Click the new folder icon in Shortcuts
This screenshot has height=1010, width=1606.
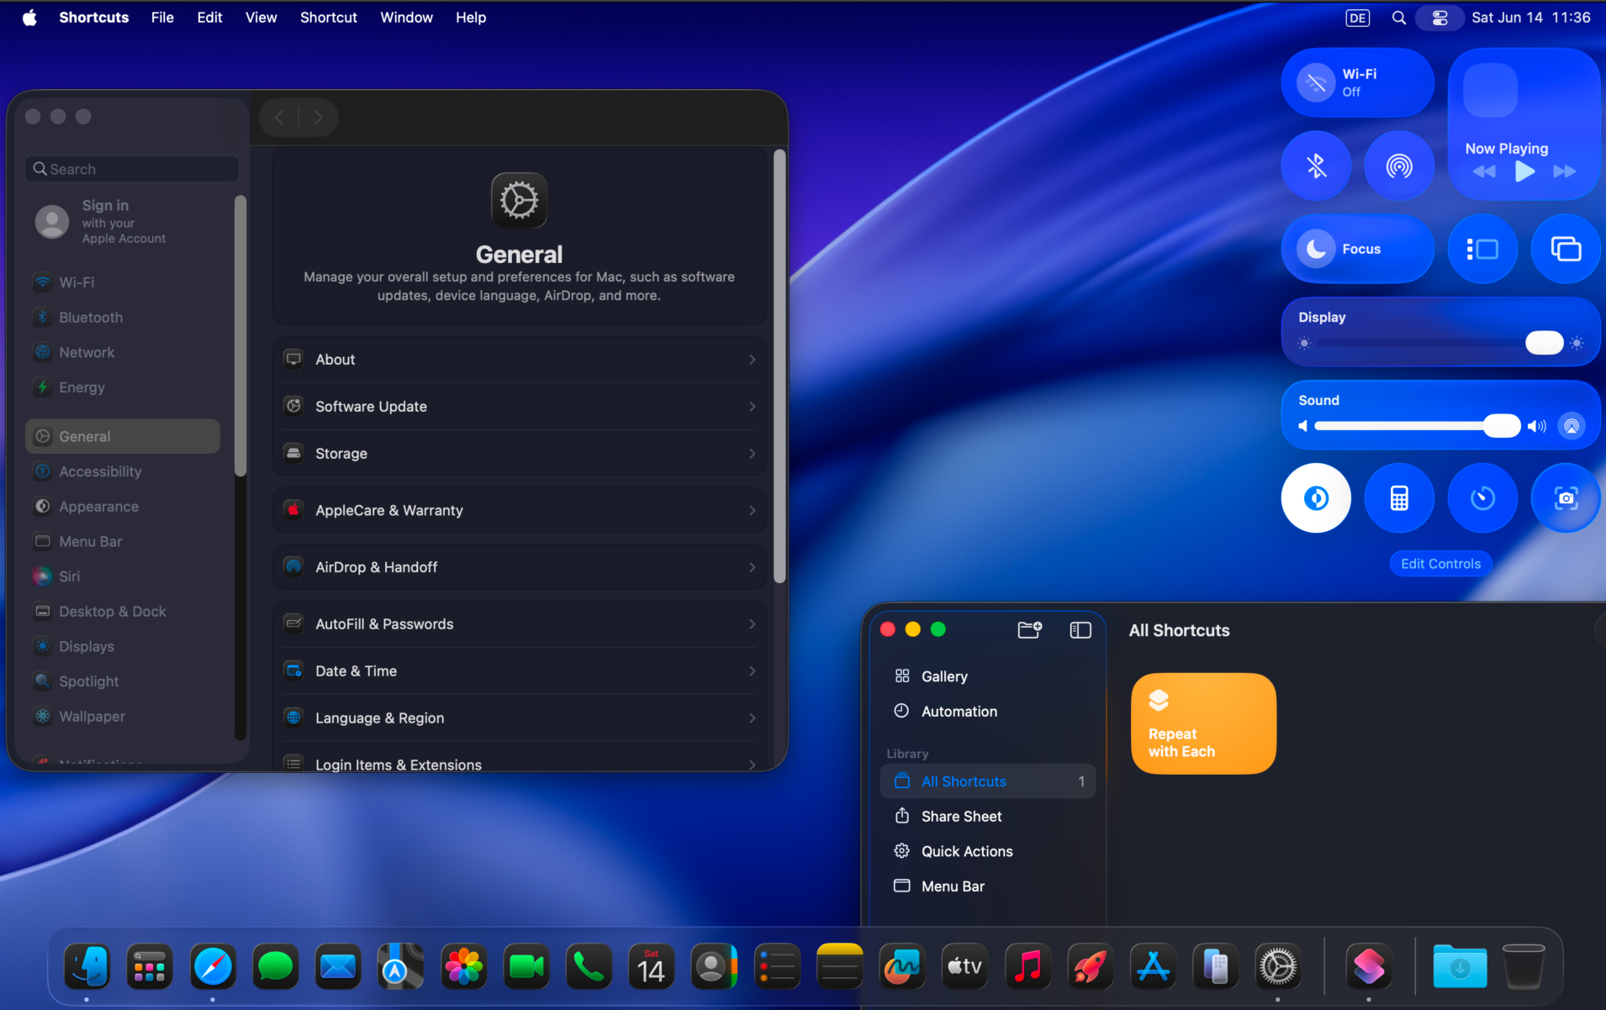tap(1030, 630)
